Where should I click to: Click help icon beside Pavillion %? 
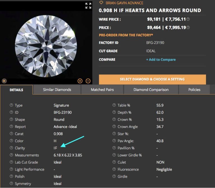tap(114, 148)
